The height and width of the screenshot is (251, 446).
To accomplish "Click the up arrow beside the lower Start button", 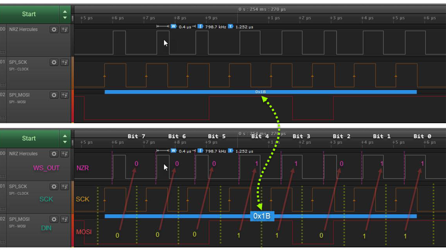I will pos(65,136).
